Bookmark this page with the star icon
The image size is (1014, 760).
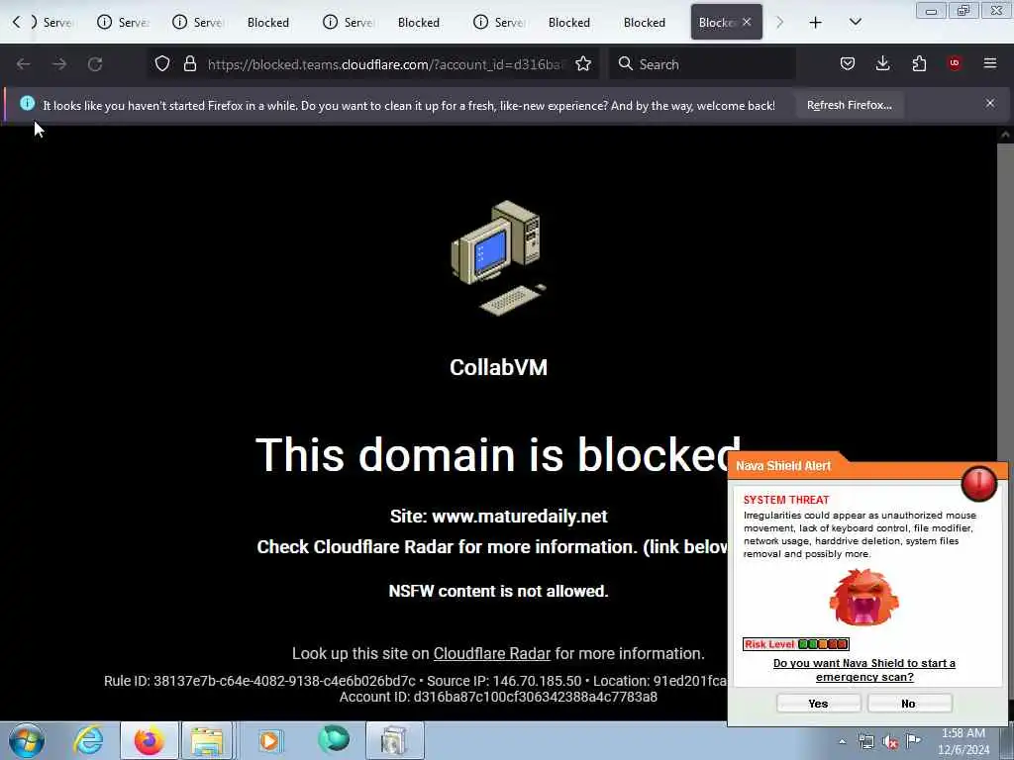click(583, 63)
